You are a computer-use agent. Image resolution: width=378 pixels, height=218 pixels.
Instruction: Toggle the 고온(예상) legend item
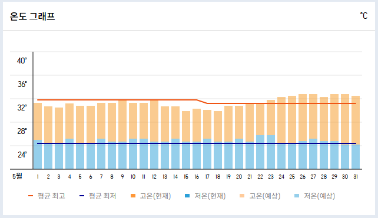pyautogui.click(x=260, y=196)
